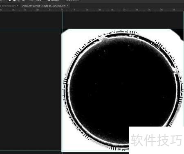
Task: Click the horizontal ruler above the canvas
Action: (92, 10)
